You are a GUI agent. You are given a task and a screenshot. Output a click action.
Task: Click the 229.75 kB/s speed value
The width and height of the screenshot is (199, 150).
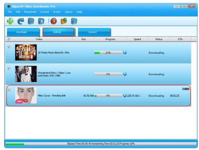click(134, 96)
